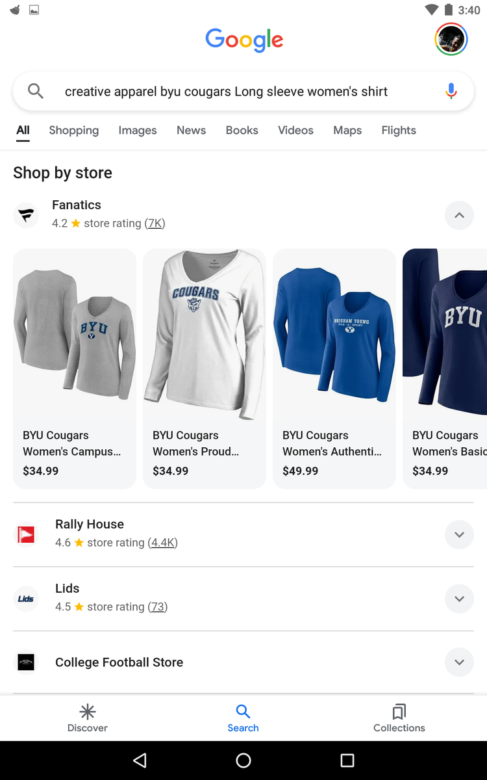Screen dimensions: 487x780
Task: Switch to the Shopping tab
Action: tap(74, 131)
